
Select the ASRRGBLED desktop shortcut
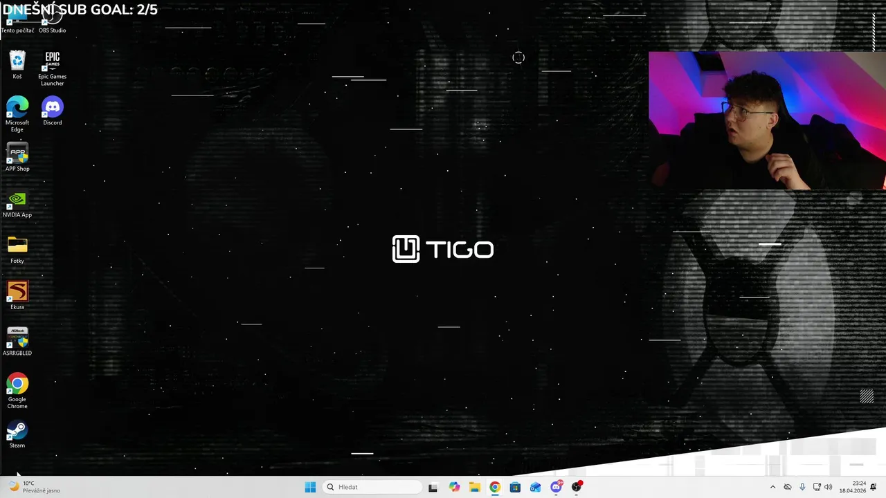[17, 342]
